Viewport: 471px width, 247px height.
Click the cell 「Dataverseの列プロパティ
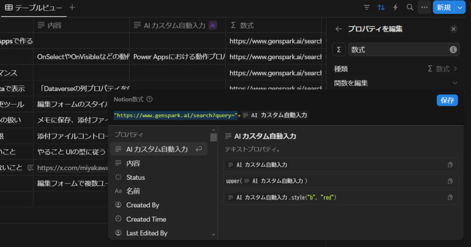[x=81, y=89]
